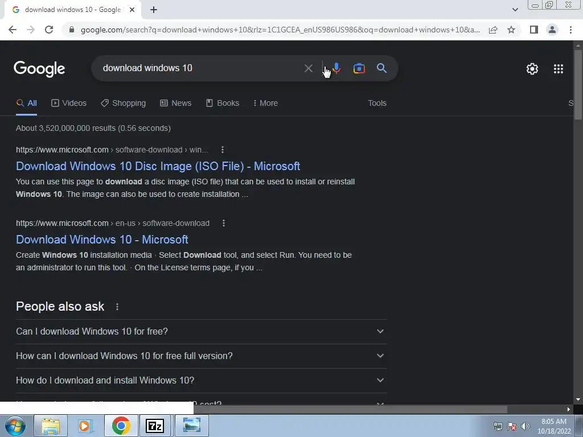The height and width of the screenshot is (437, 583).
Task: Click the forward navigation arrow
Action: [31, 30]
